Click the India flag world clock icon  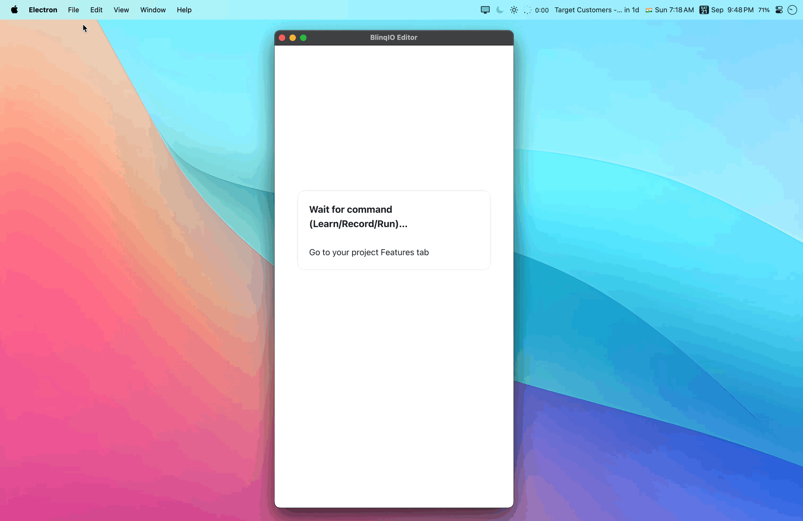point(649,10)
